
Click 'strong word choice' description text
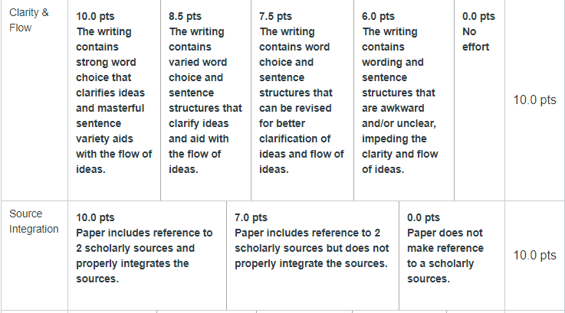point(106,70)
